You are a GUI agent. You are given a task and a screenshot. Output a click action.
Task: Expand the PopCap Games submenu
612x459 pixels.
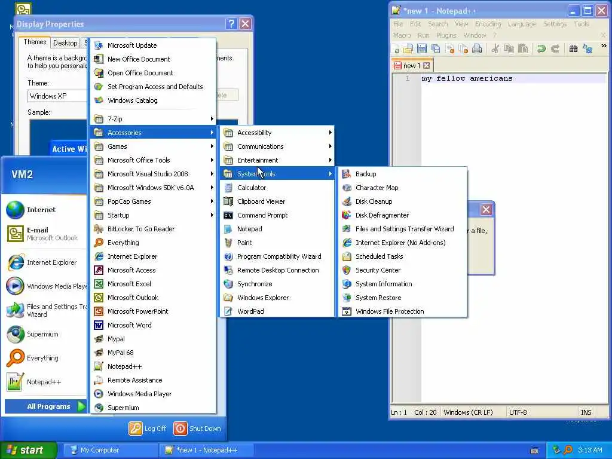tap(154, 201)
